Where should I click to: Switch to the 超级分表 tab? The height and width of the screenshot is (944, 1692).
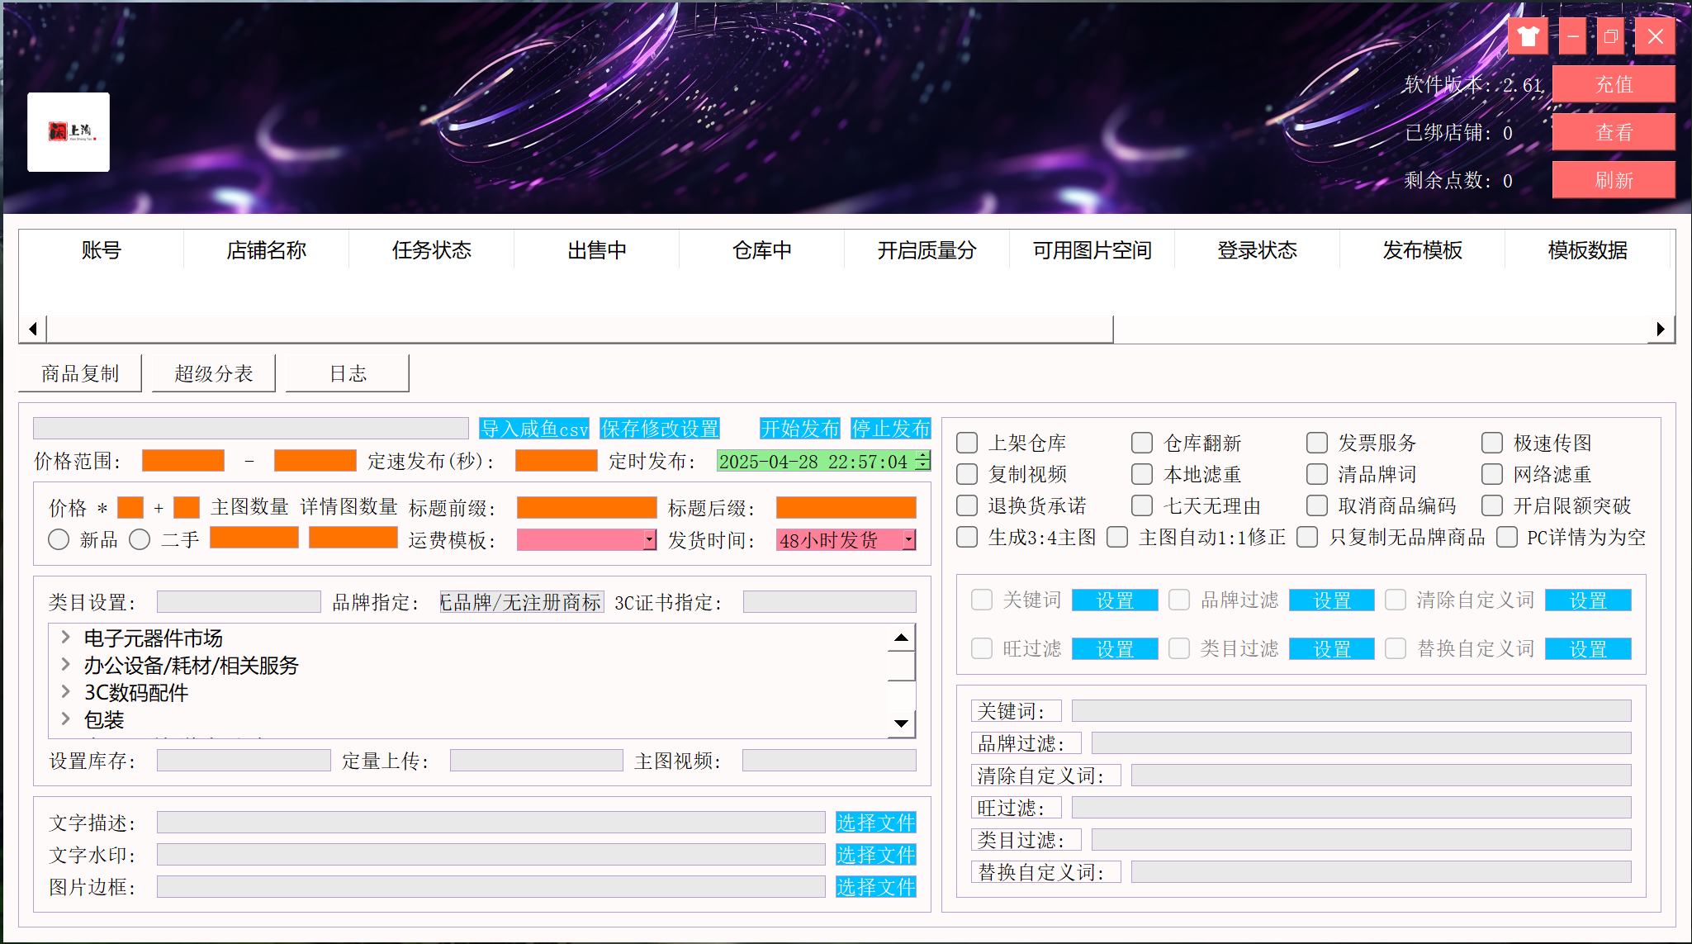click(x=213, y=374)
